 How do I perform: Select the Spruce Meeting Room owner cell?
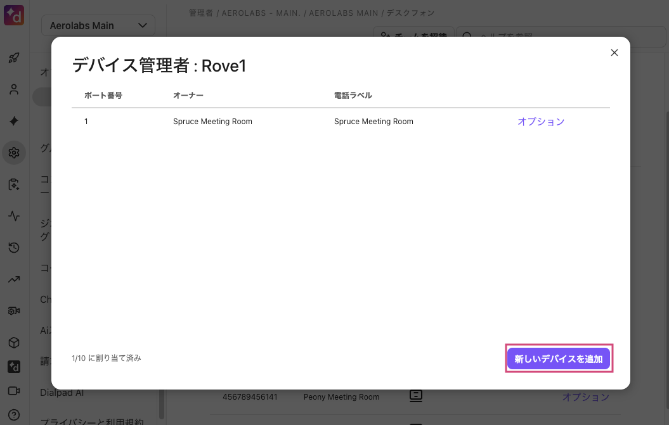(x=212, y=122)
